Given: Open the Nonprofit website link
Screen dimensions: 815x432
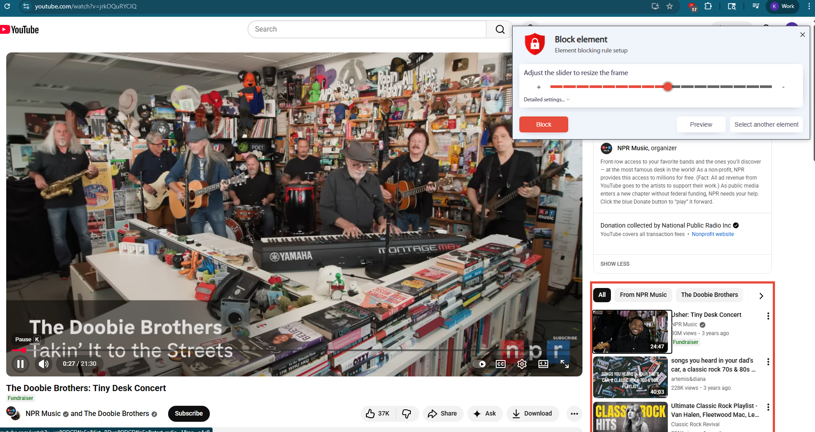Looking at the screenshot, I should click(712, 234).
